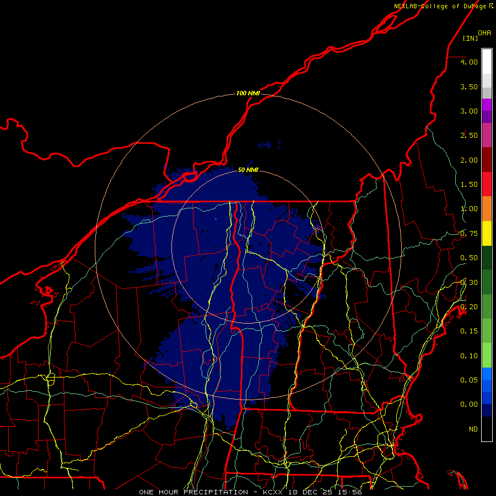Select the lightest green legend swatch
Screen dimensions: 496x496
(487, 355)
